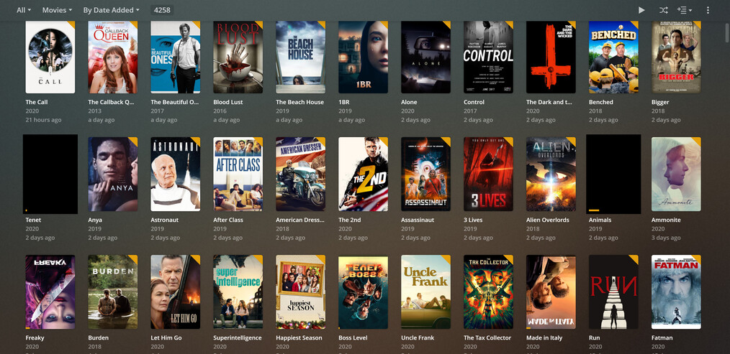The height and width of the screenshot is (354, 730).
Task: Open the Benched poster
Action: [613, 57]
